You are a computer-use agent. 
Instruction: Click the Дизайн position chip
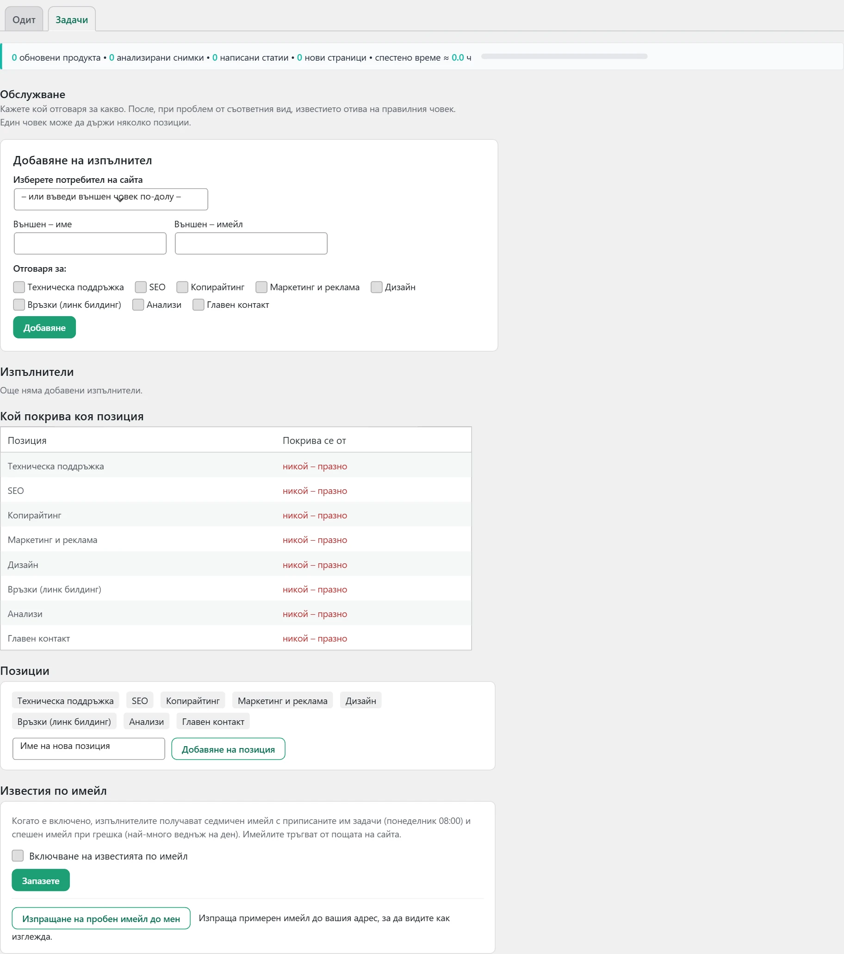360,700
